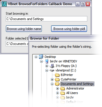The height and width of the screenshot is (107, 102).
Task: Expand the birchr folder node
Action: 57,97
